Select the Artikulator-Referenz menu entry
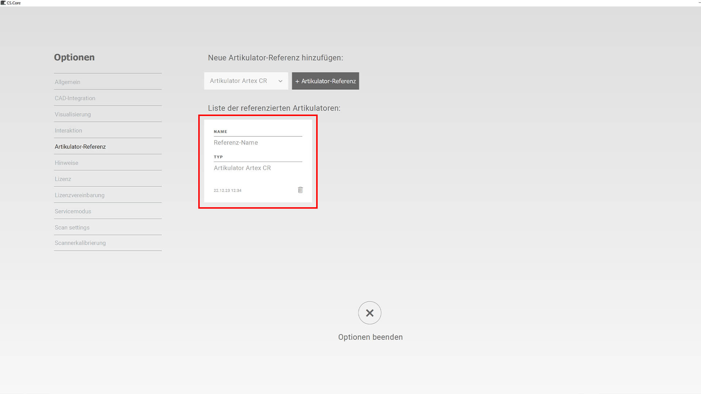701x394 pixels. pos(108,147)
